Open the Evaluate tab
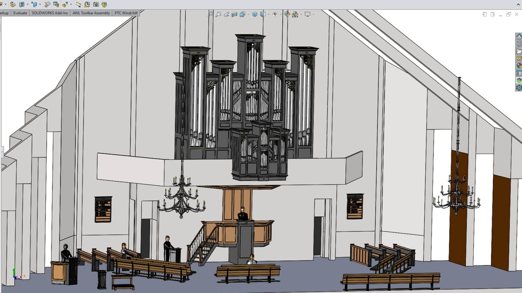The image size is (522, 293). tap(20, 13)
